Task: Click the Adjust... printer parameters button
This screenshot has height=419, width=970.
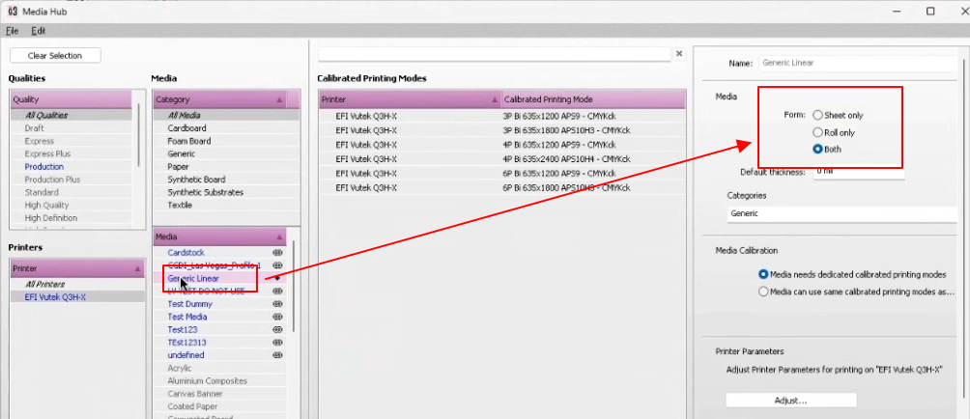Action: coord(790,400)
